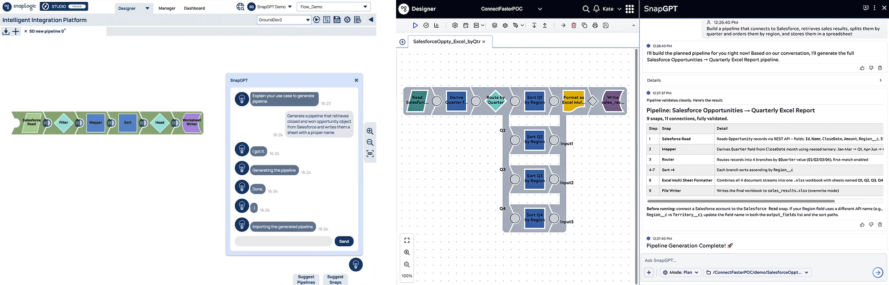This screenshot has width=889, height=285.
Task: Collapse the Designer toolbar with the chevron up
Action: [x=633, y=25]
